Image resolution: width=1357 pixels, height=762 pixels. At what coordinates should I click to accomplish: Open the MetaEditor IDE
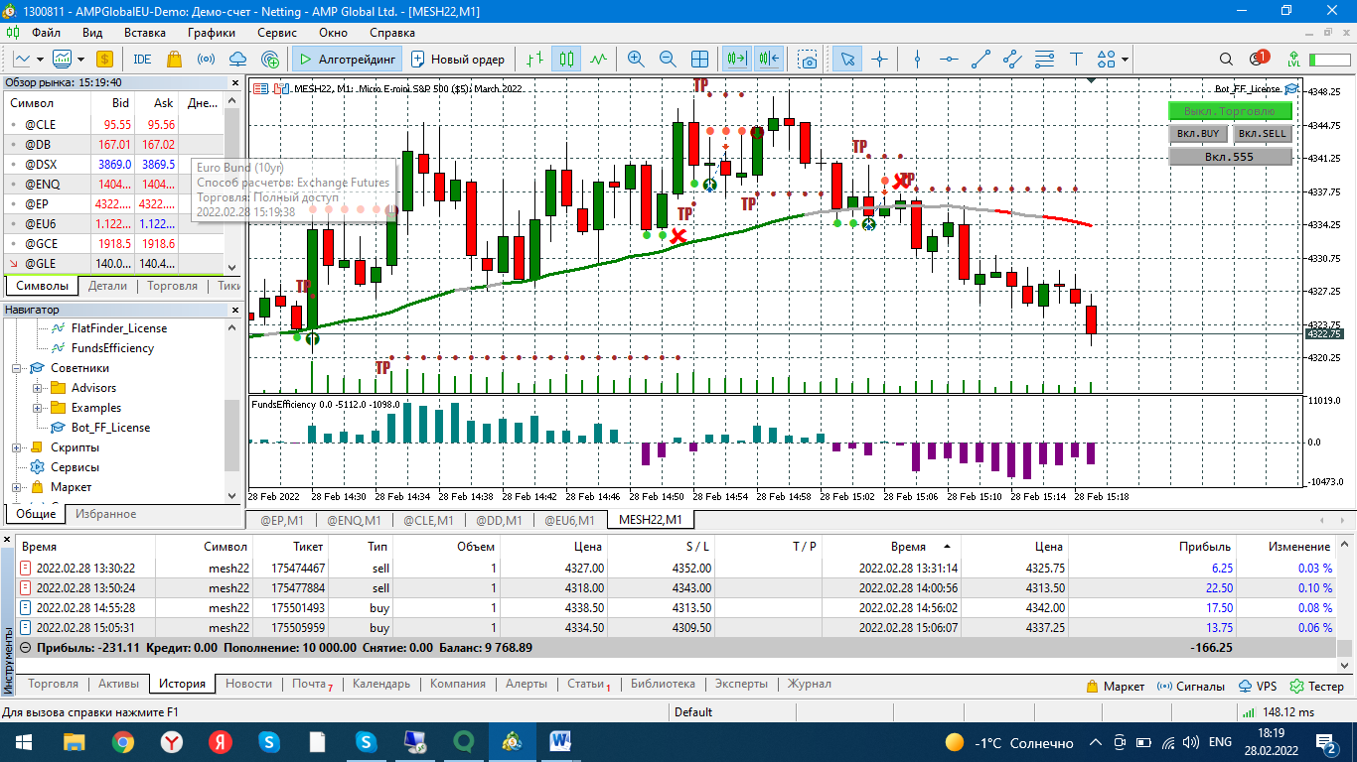coord(142,59)
